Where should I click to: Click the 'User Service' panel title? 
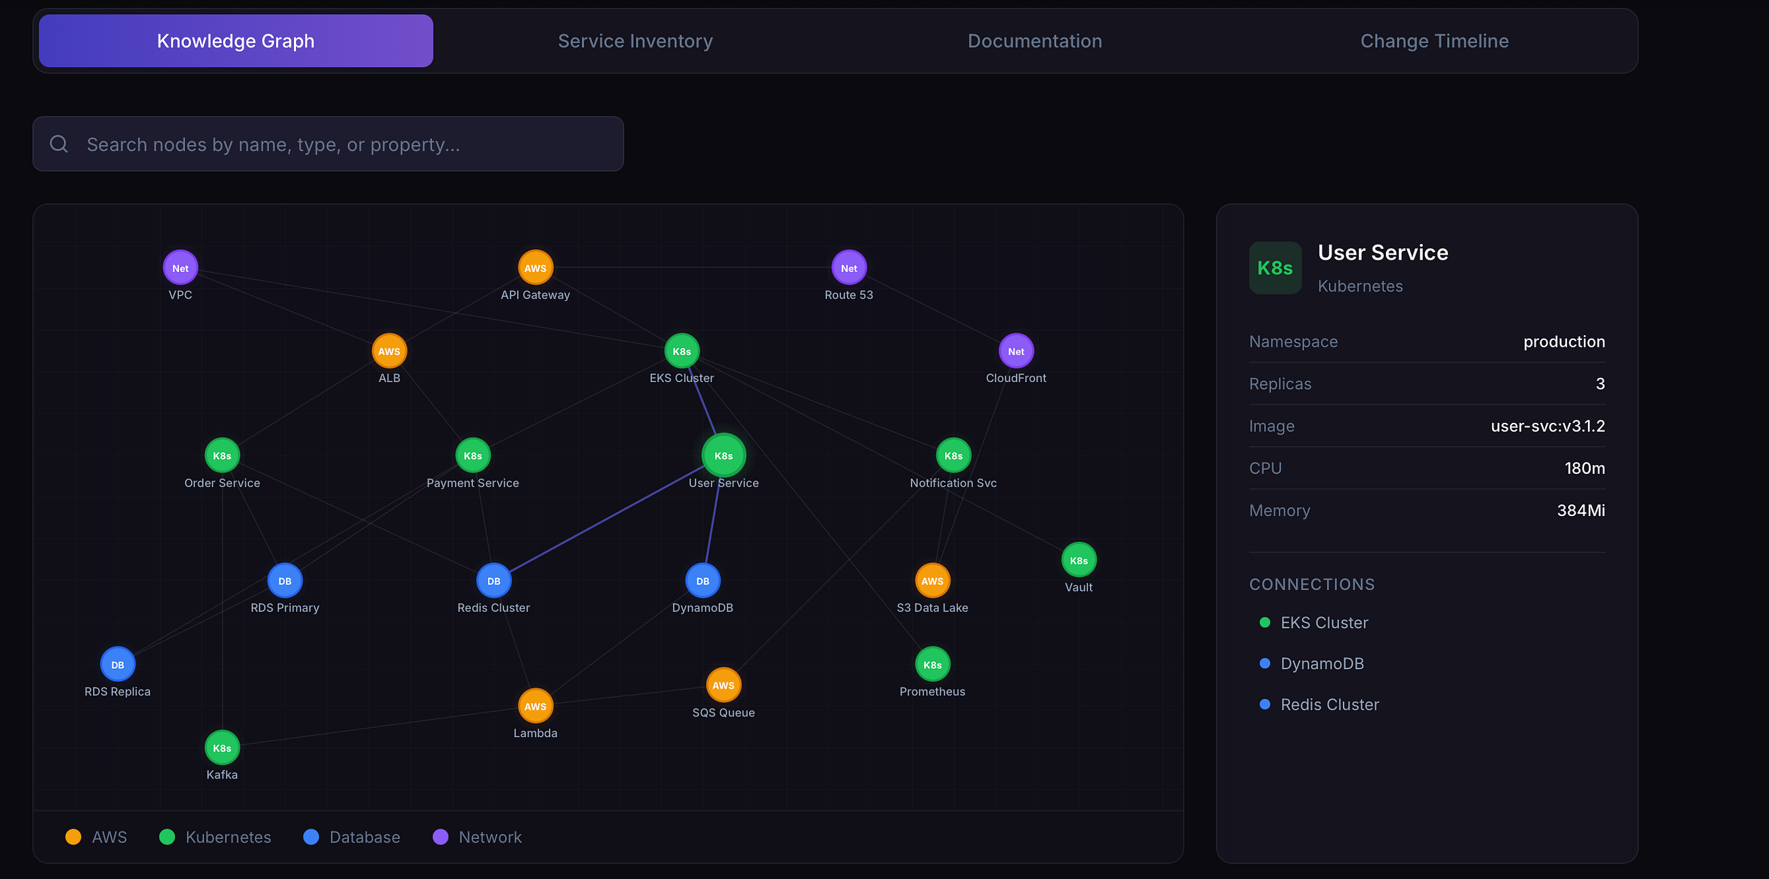pyautogui.click(x=1383, y=252)
